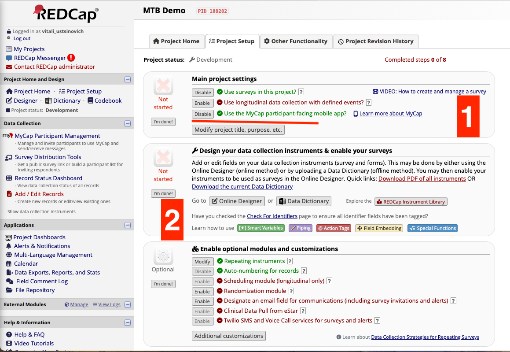Click the Alerts & Notifications bell icon

coord(9,246)
